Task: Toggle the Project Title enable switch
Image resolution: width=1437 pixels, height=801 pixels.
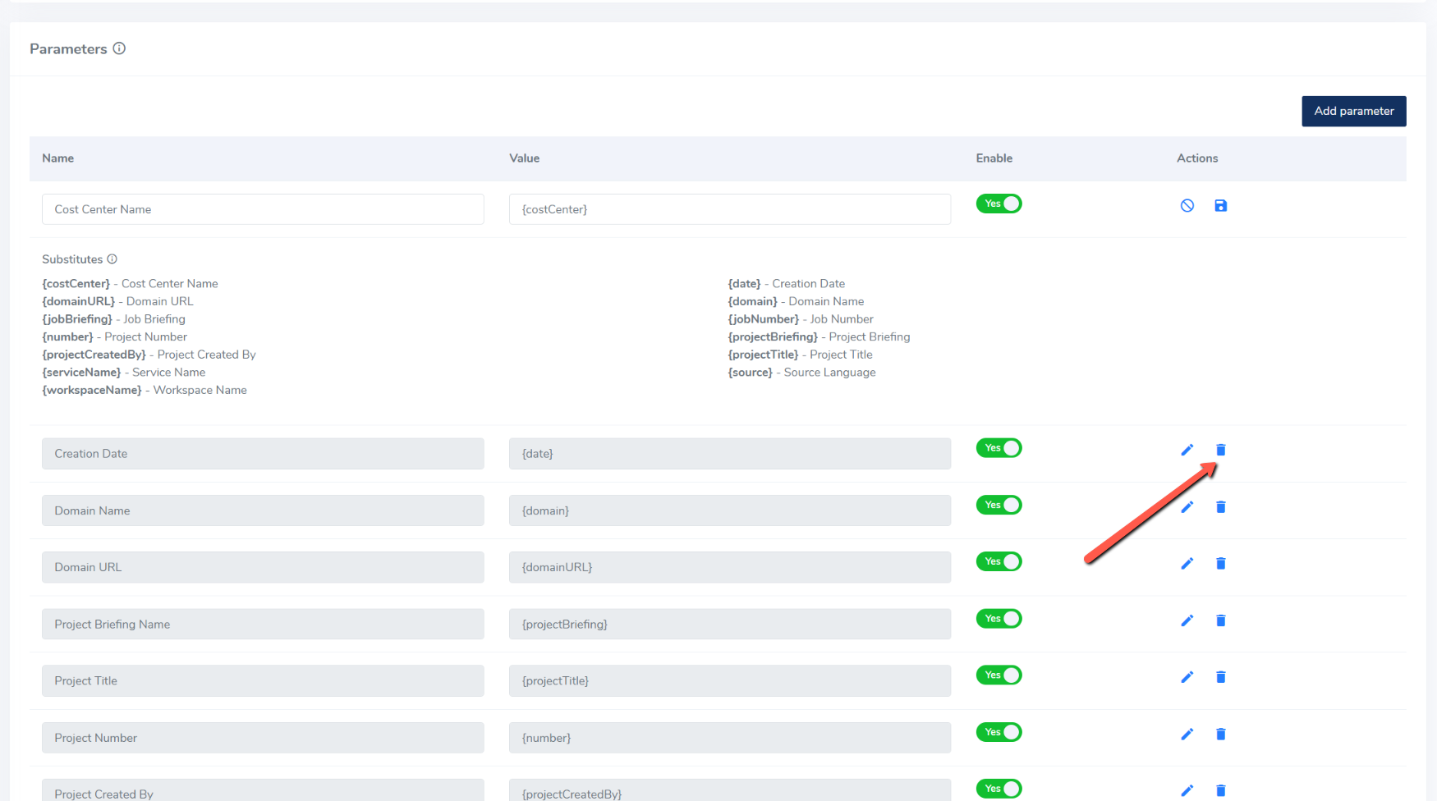Action: [x=999, y=675]
